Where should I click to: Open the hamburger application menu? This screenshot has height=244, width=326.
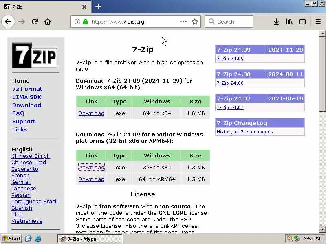coord(318,22)
